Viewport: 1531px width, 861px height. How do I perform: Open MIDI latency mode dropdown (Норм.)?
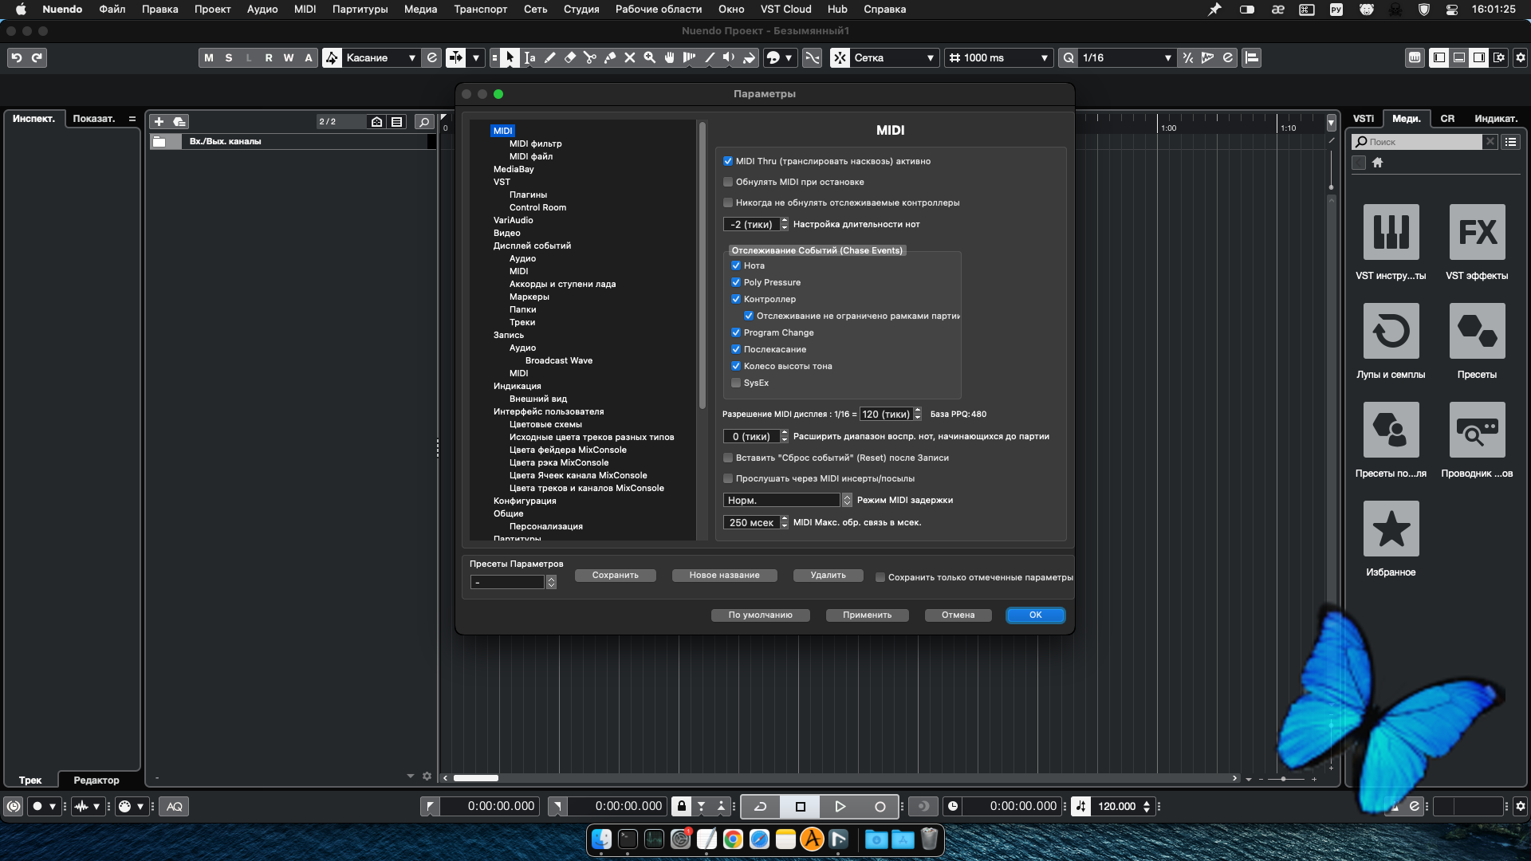pos(787,500)
